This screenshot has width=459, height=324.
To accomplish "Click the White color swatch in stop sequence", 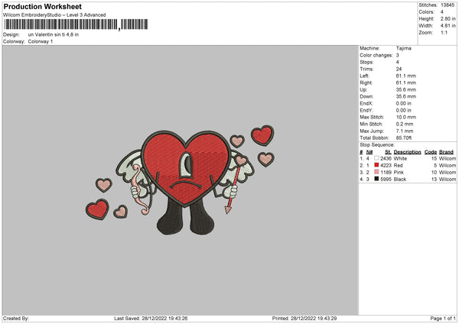I will point(376,158).
